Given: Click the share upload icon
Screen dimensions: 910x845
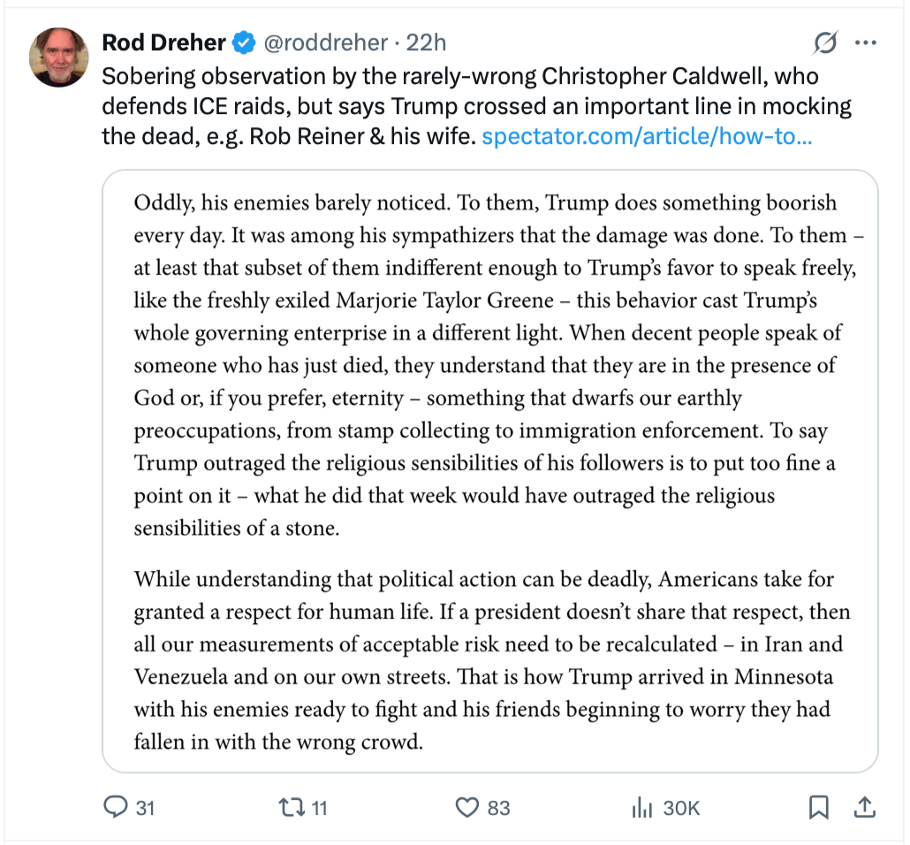Looking at the screenshot, I should click(x=865, y=806).
